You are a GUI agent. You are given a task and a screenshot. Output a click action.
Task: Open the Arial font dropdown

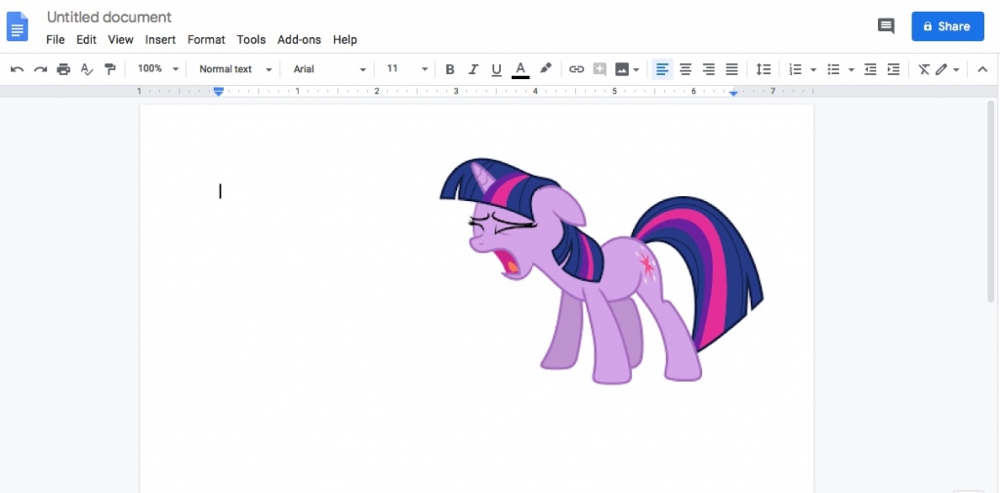tap(330, 69)
